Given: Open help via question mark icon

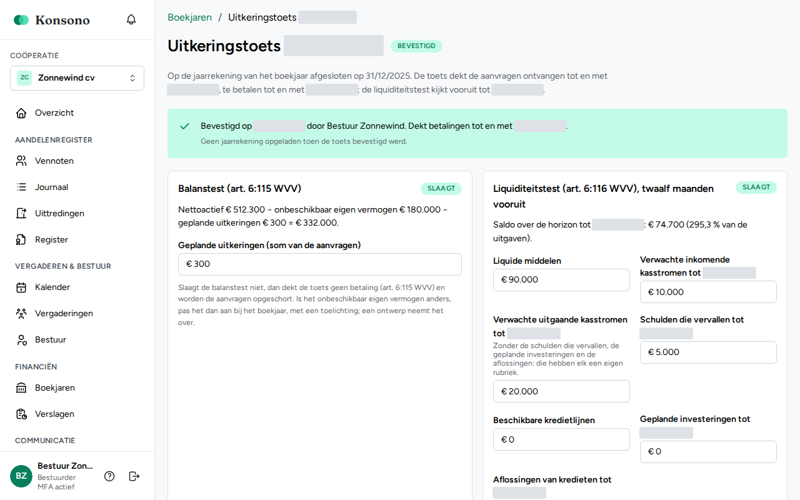Looking at the screenshot, I should (x=109, y=476).
